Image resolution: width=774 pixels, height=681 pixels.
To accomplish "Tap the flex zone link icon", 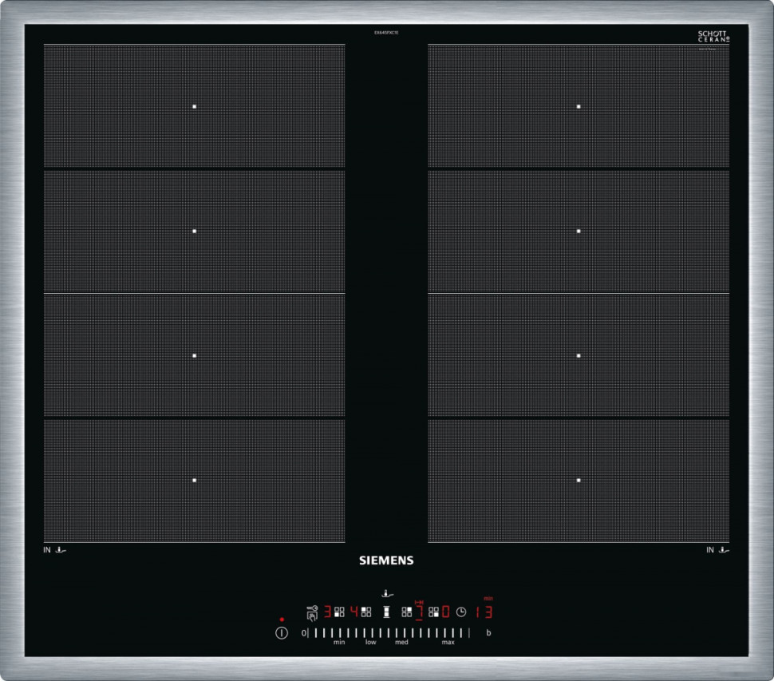I will pyautogui.click(x=387, y=612).
